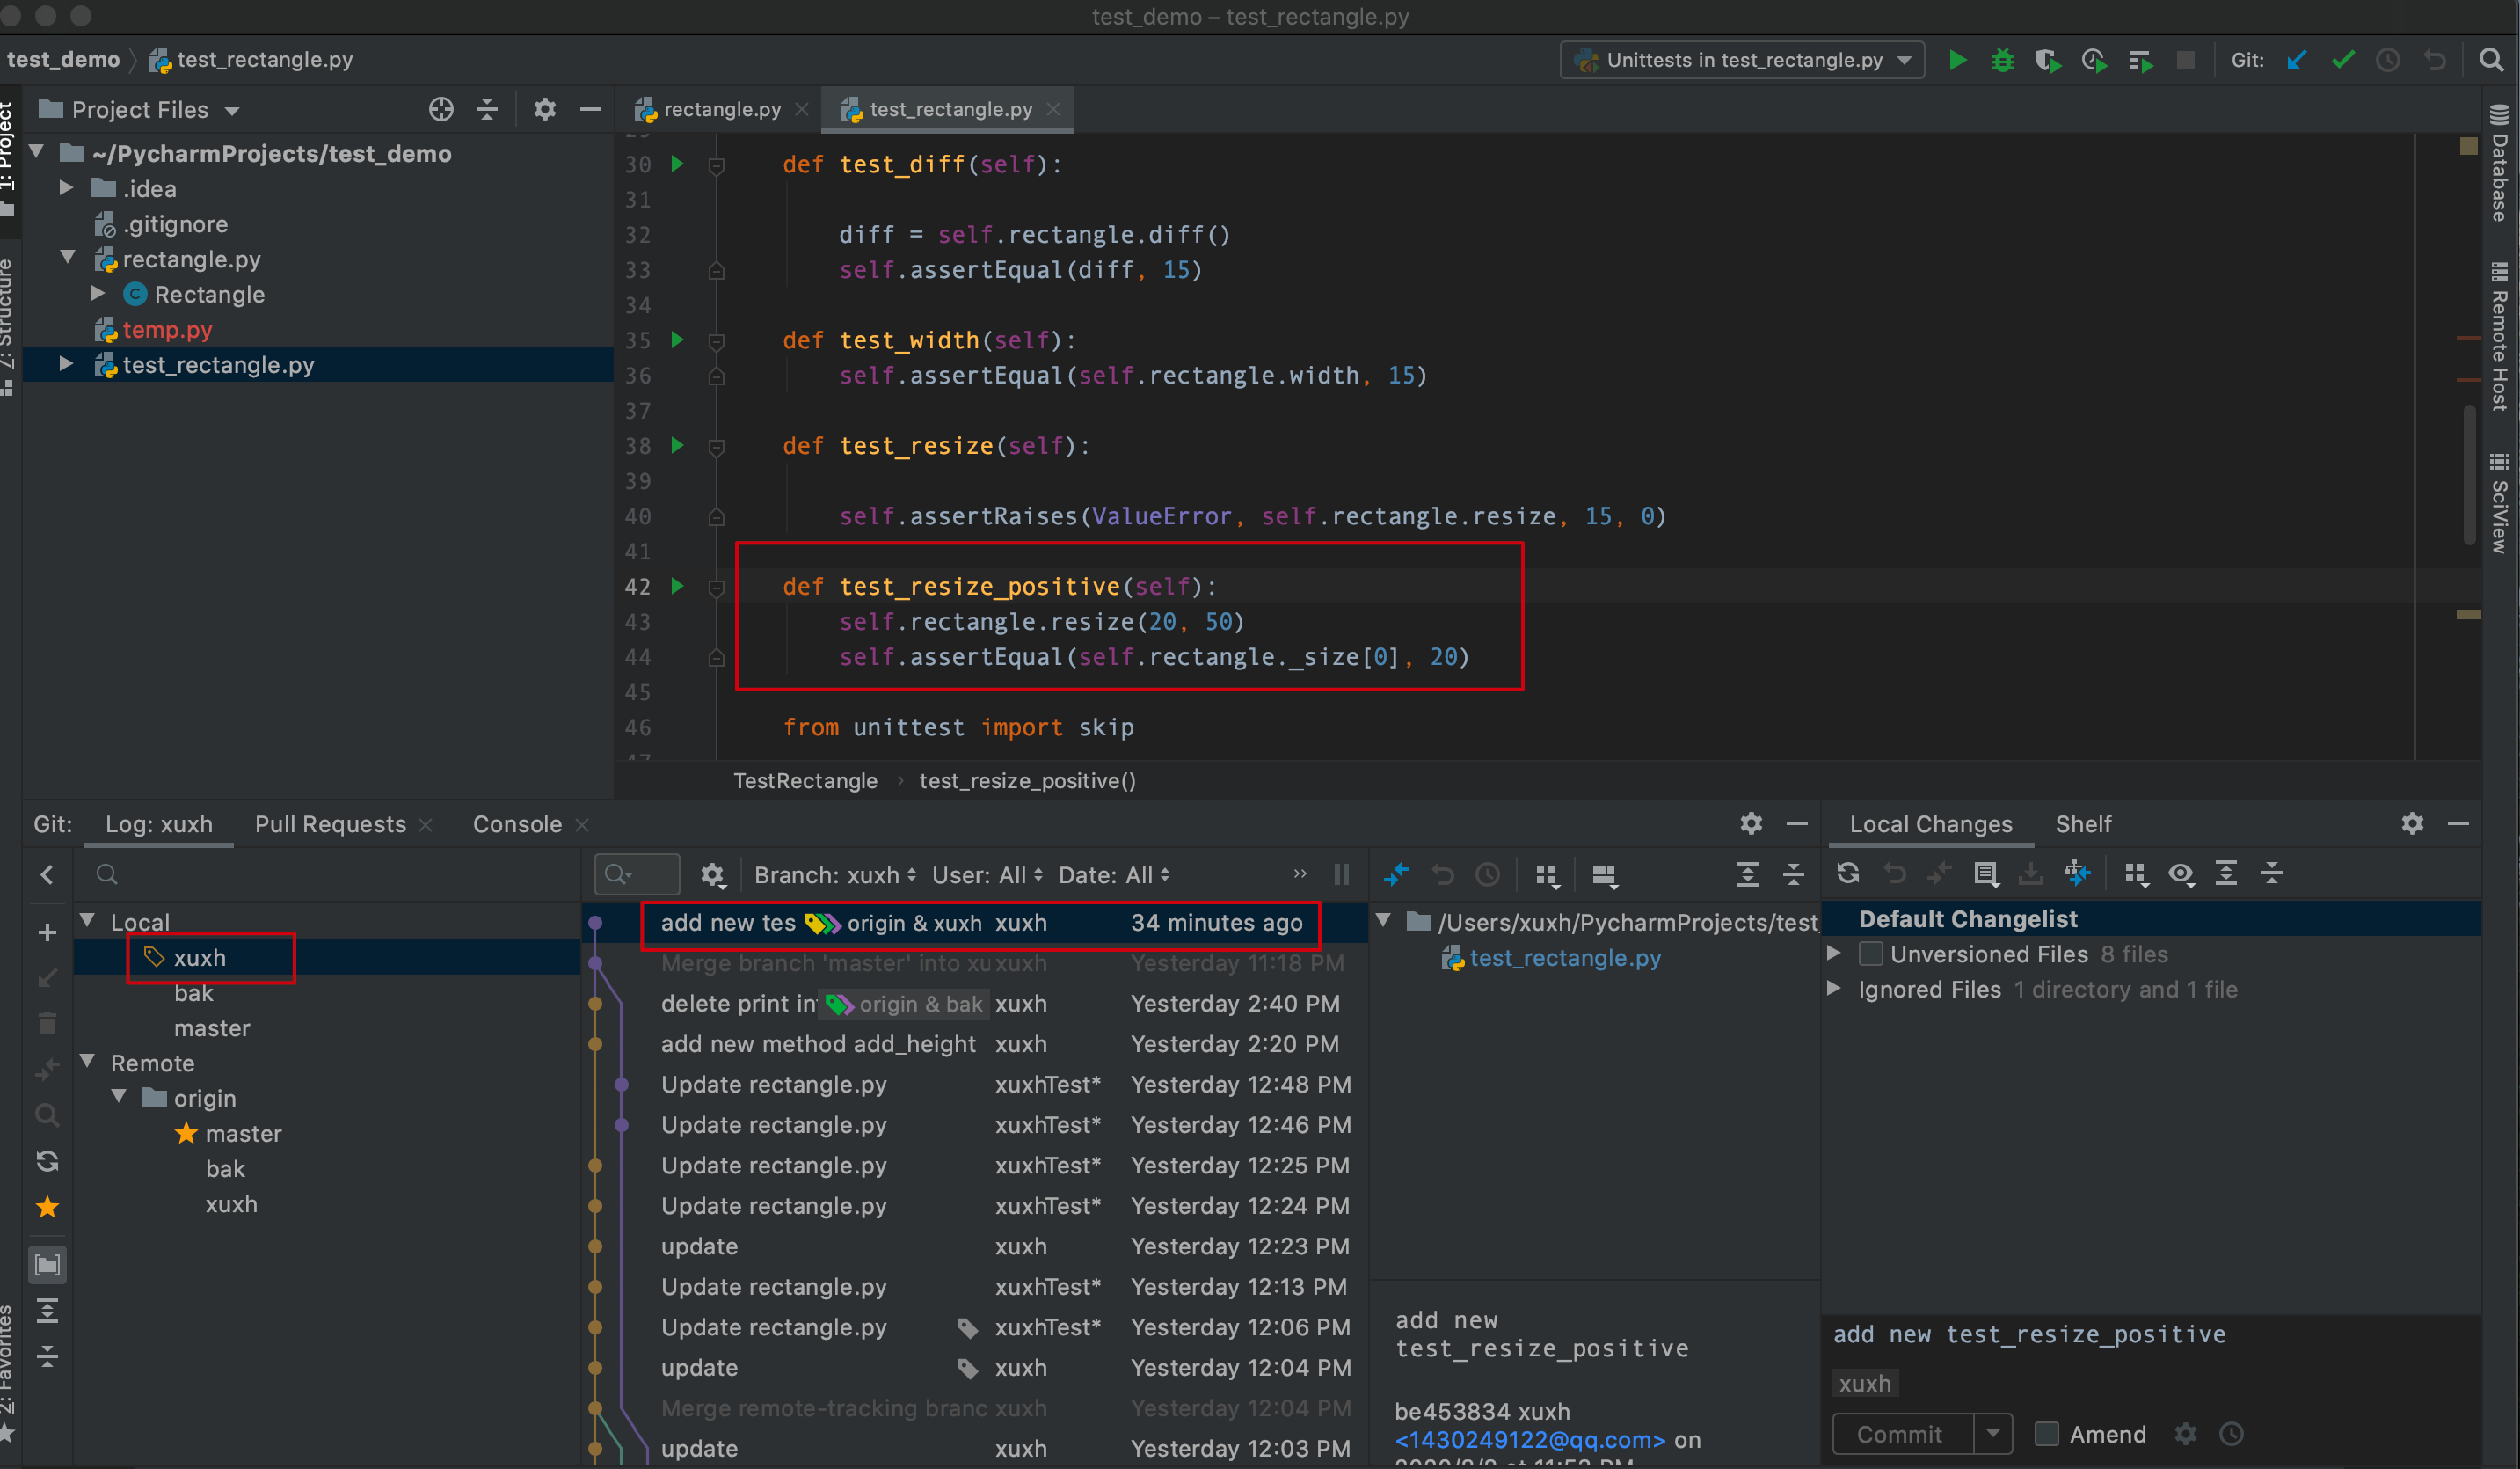Screen dimensions: 2520x1469
Task: Open the Branch: xuxh filter dropdown
Action: click(834, 874)
